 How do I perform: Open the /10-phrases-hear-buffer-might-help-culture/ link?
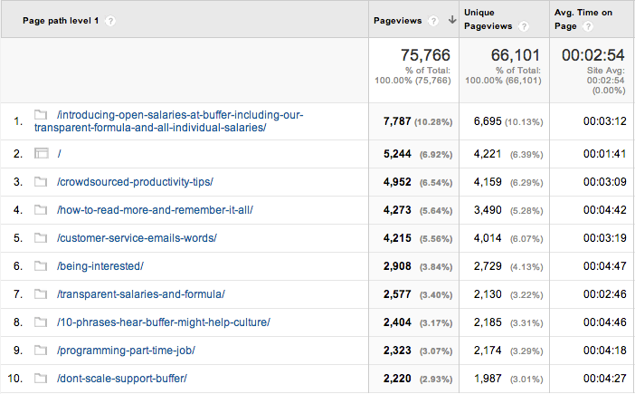[x=164, y=322]
